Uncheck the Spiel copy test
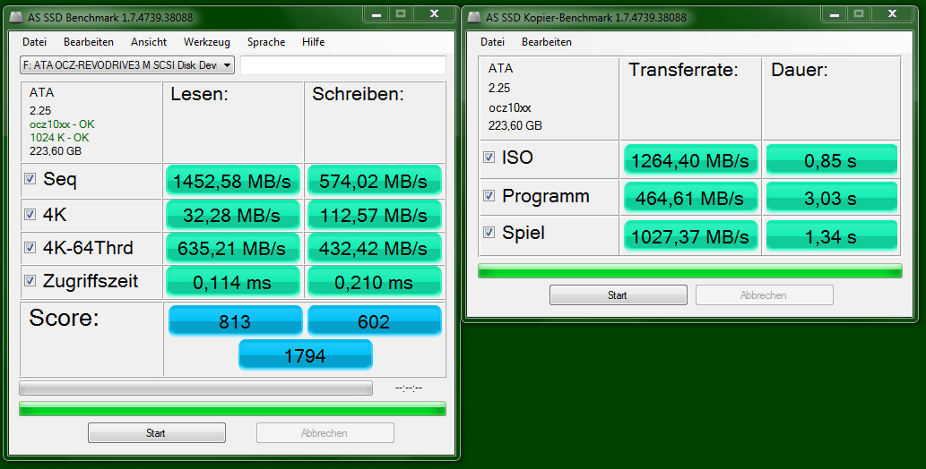The height and width of the screenshot is (469, 926). [489, 233]
